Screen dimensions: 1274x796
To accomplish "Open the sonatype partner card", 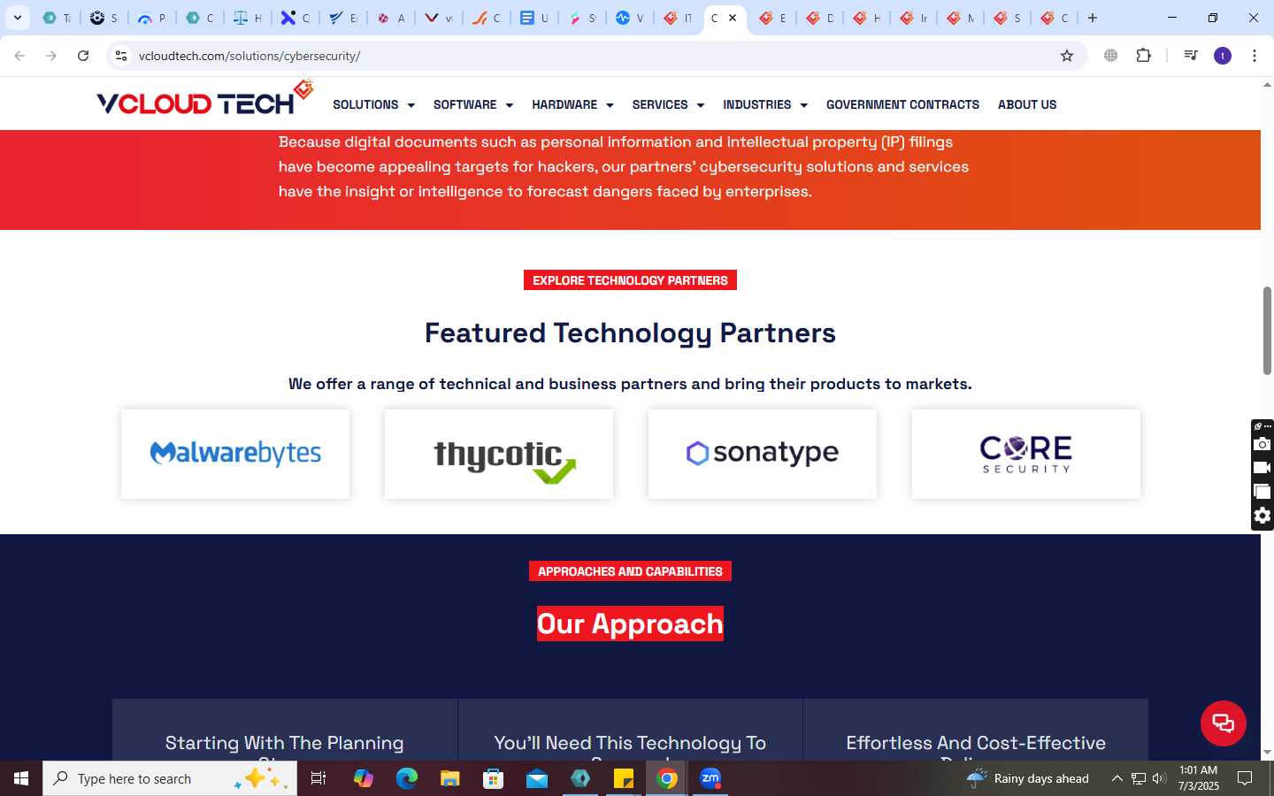I will click(763, 454).
